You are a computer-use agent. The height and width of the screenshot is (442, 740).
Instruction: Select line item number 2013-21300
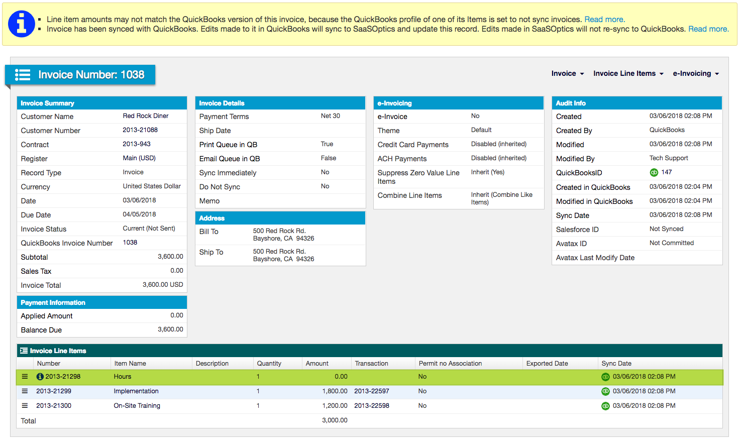[54, 405]
